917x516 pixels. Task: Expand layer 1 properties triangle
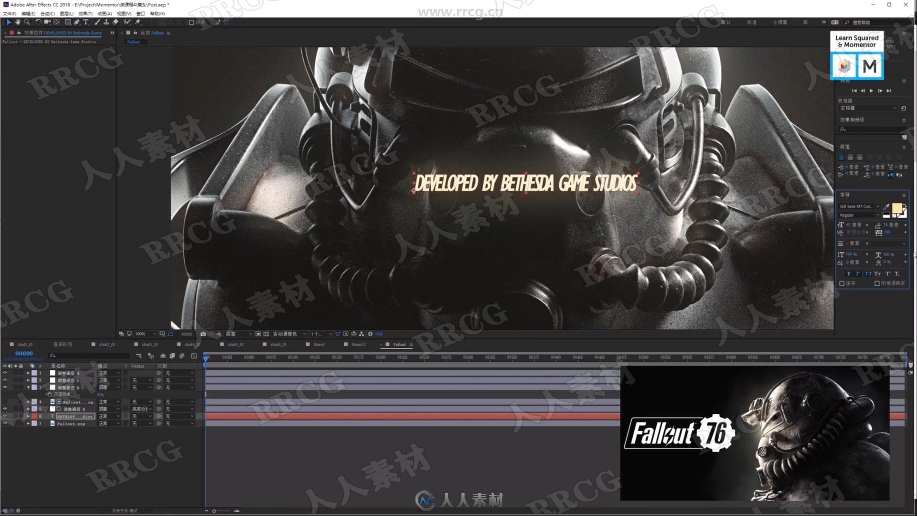[28, 373]
